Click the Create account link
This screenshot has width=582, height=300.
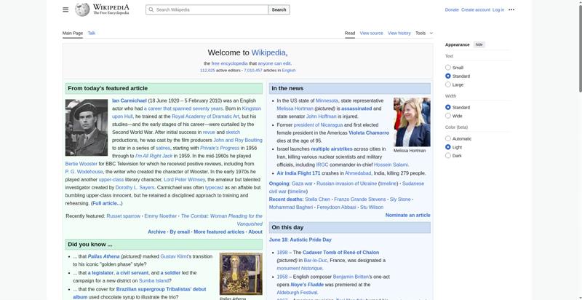click(x=476, y=9)
